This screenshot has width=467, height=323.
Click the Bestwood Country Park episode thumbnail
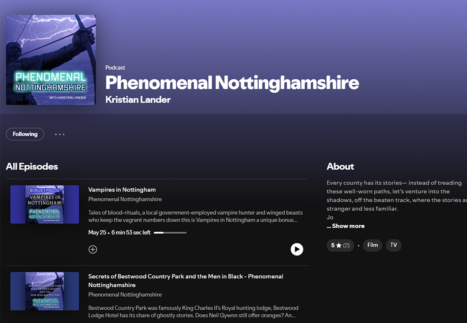pyautogui.click(x=45, y=291)
